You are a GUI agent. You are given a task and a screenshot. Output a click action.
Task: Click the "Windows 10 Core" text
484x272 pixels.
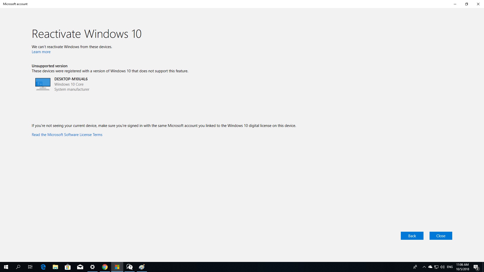click(x=69, y=84)
